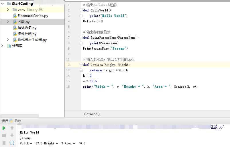230x147 pixels.
Task: Click the venv folder icon
Action: coord(15,10)
